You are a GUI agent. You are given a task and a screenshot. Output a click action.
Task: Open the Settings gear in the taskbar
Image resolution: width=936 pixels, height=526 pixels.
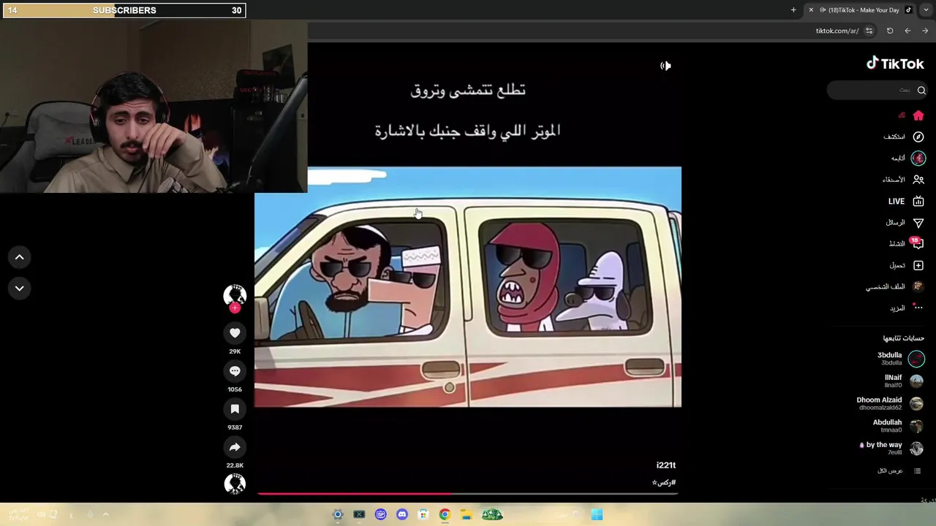point(338,515)
